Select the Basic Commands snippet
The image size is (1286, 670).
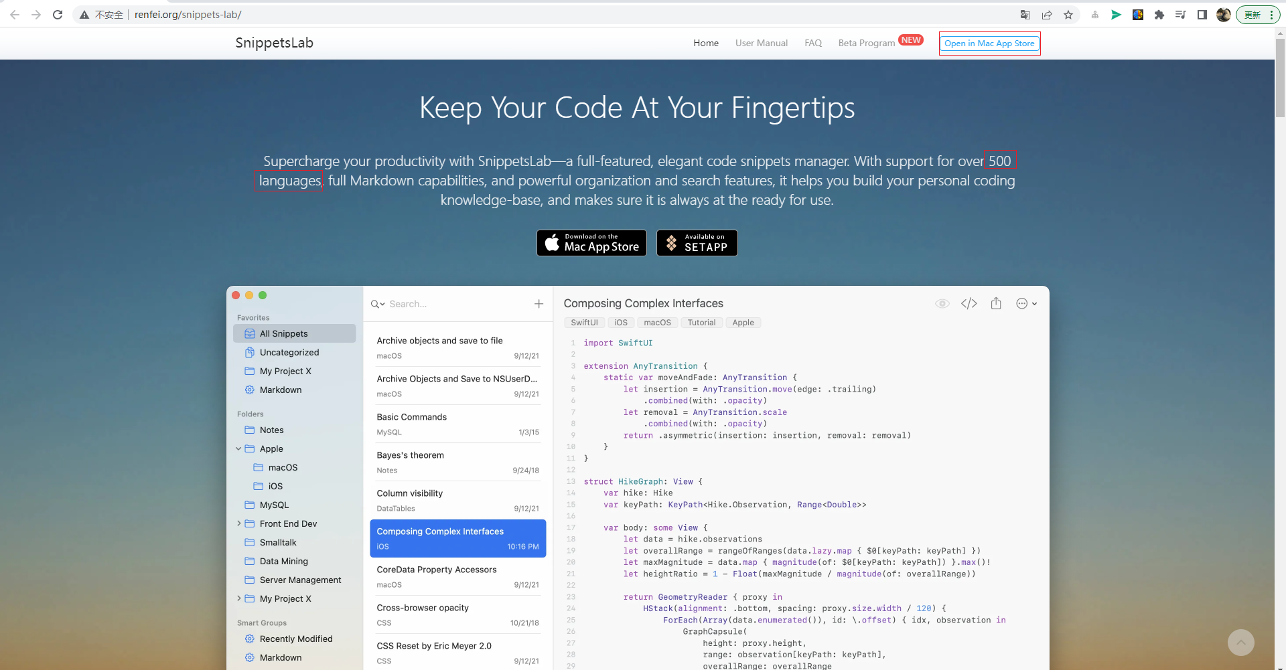457,424
